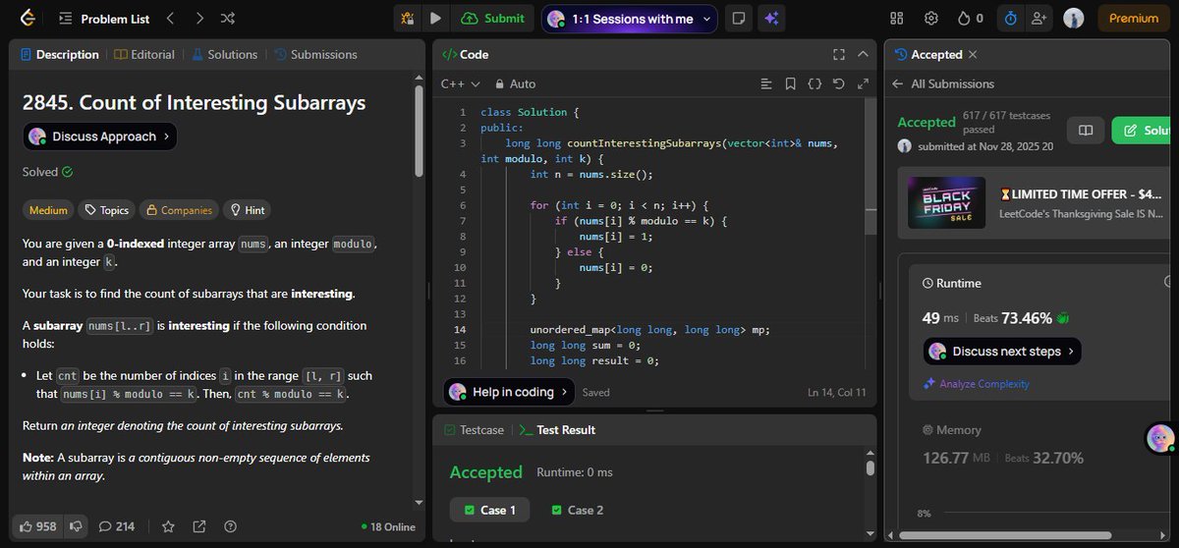
Task: Maximize the Code panel fullscreen icon
Action: [x=839, y=55]
